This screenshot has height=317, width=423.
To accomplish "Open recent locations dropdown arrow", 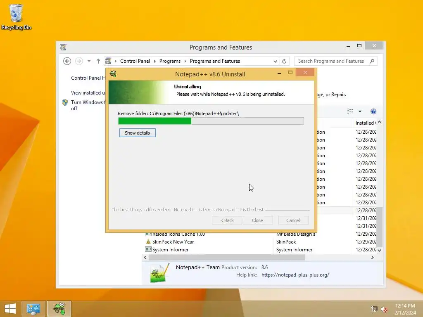I will pyautogui.click(x=89, y=61).
